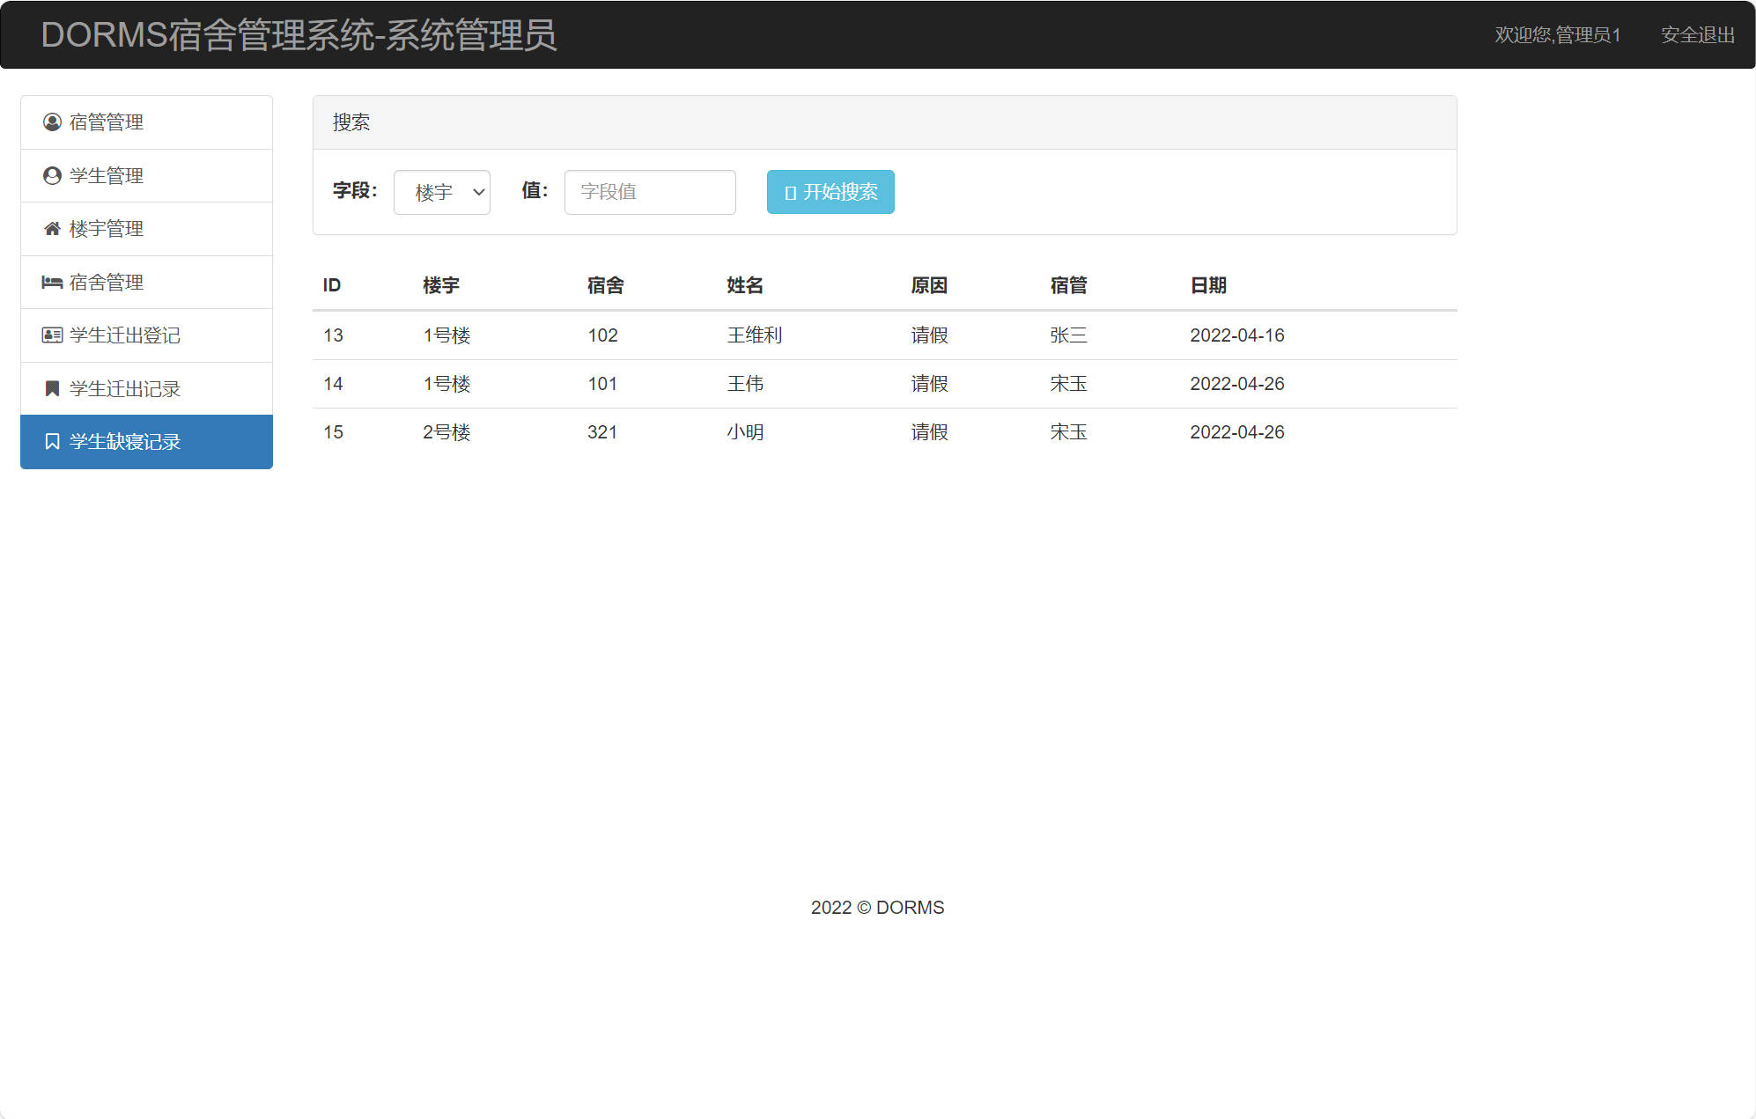The width and height of the screenshot is (1756, 1119).
Task: Click the 字段值 input field
Action: [x=649, y=192]
